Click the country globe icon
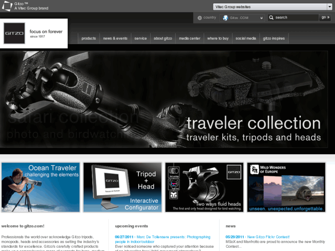Viewport: 335px width, 251px height. click(200, 18)
